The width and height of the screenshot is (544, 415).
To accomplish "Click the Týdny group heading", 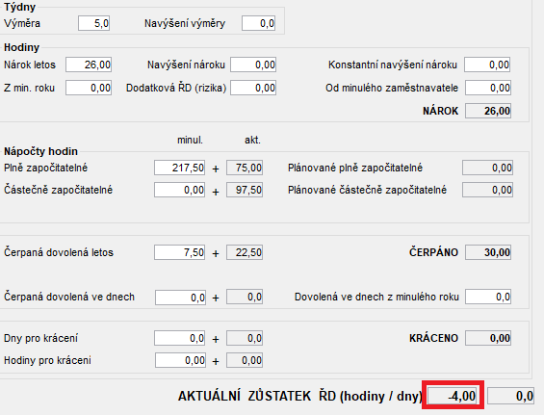I will pos(20,7).
